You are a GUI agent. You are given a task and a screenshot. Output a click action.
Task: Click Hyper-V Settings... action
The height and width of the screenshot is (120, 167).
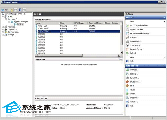pyautogui.click(x=138, y=29)
